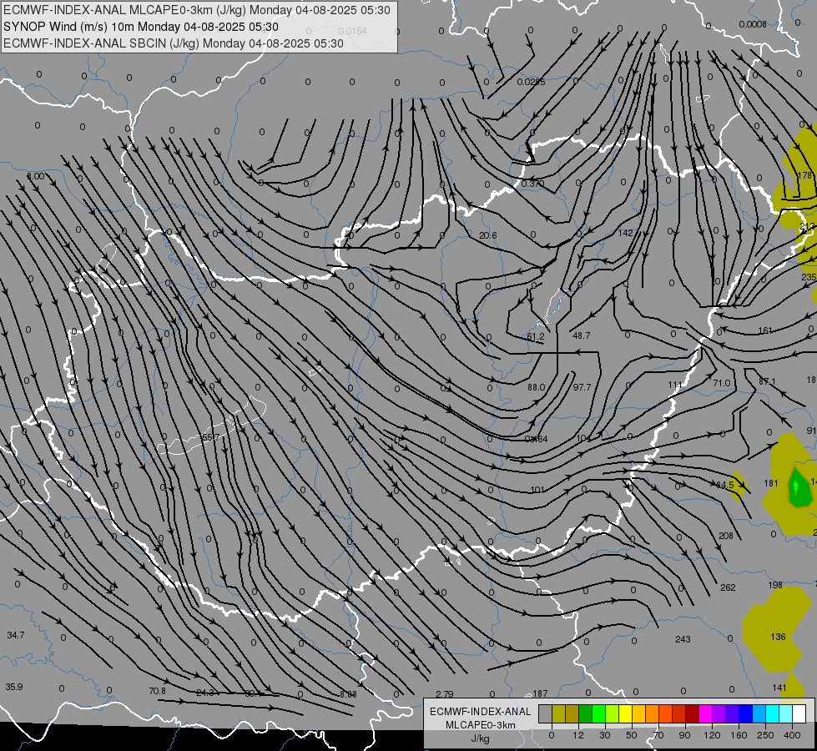Click the map value '136'
The height and width of the screenshot is (751, 817).
click(778, 637)
